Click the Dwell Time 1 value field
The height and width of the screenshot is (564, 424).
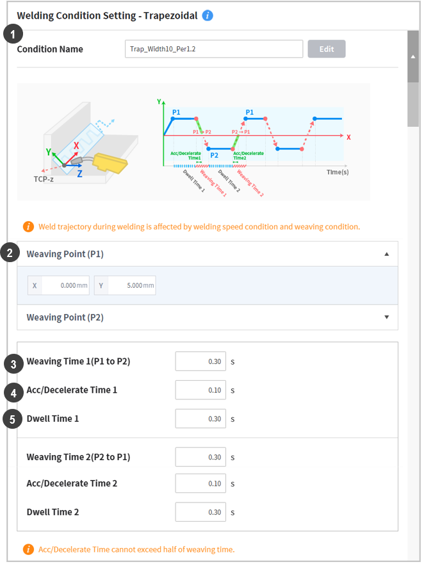(200, 419)
